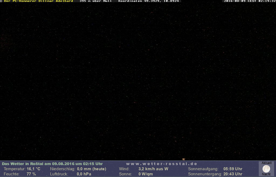Click the wind value 3,2 km/h aus W

[x=153, y=169]
